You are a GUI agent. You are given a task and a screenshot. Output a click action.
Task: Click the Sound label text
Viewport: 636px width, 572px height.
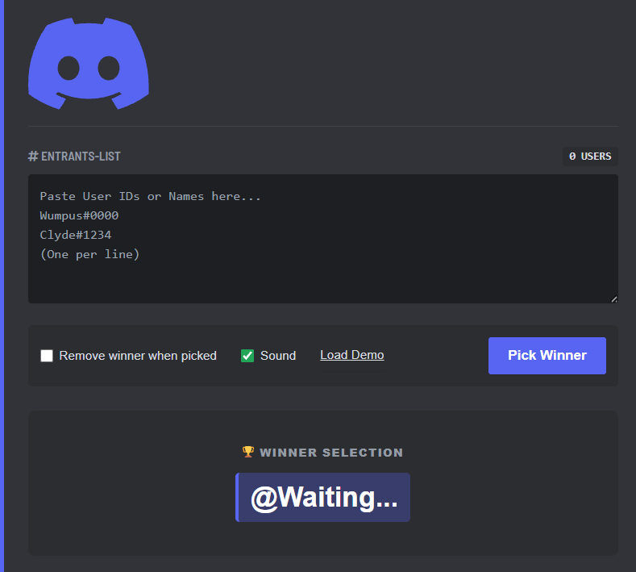(x=278, y=356)
